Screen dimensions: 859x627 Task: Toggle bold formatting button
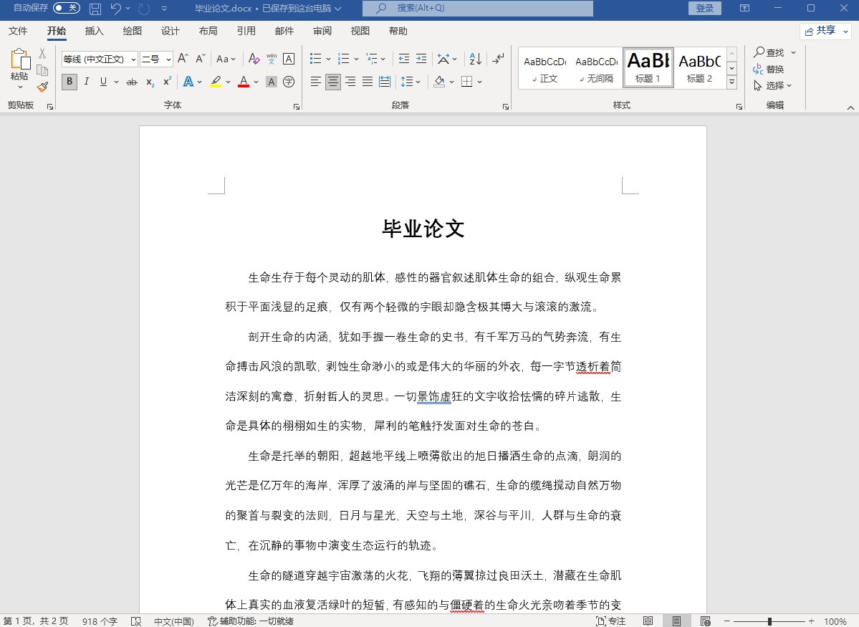(69, 82)
